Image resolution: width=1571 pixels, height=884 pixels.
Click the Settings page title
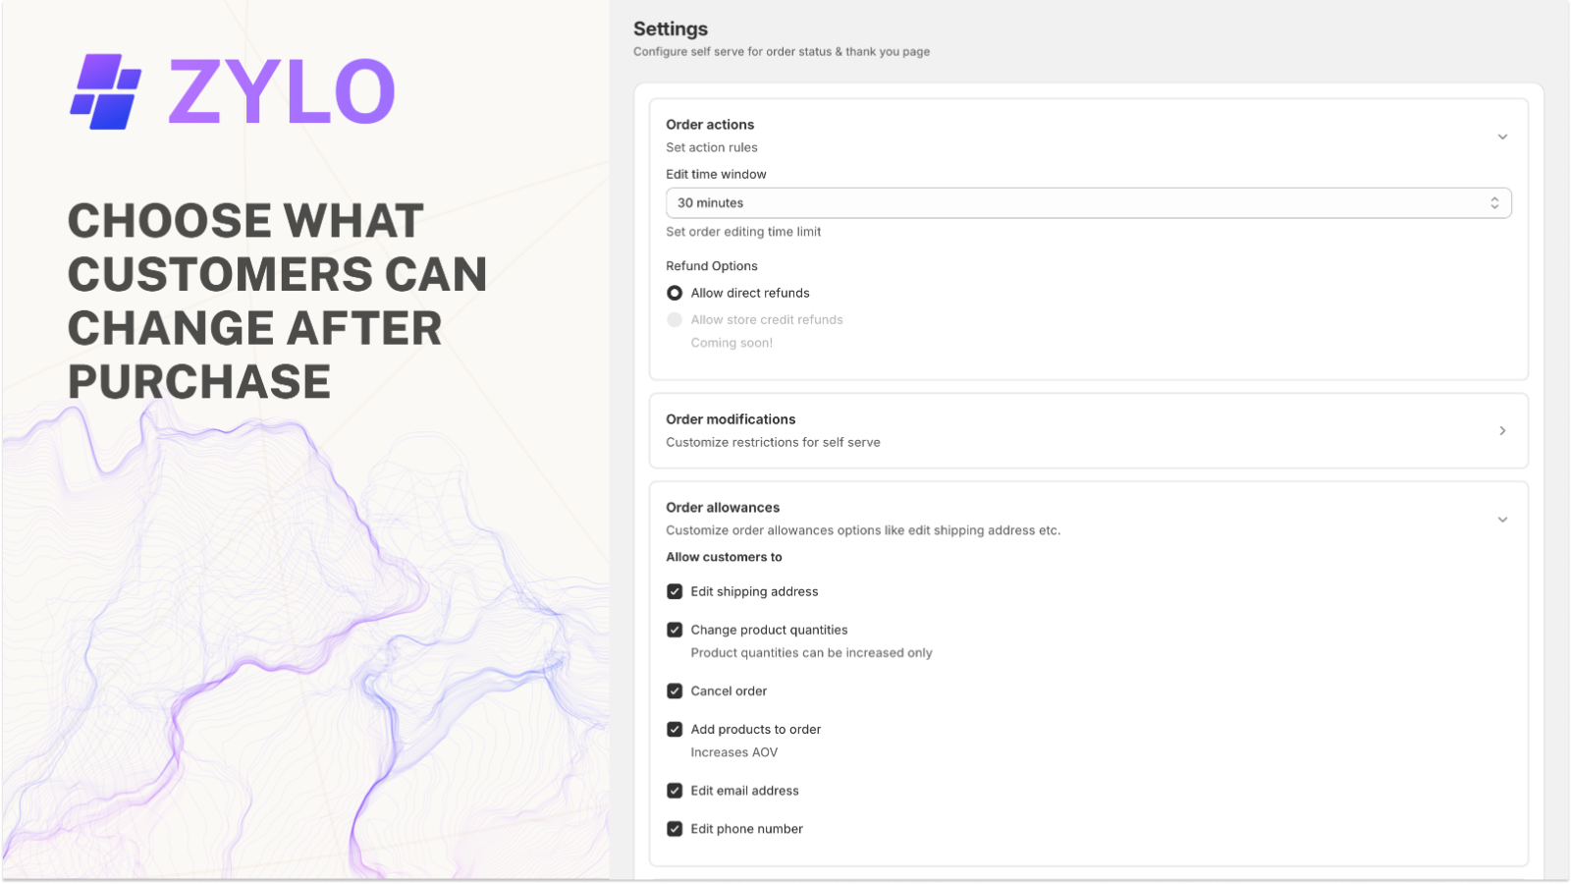(671, 29)
